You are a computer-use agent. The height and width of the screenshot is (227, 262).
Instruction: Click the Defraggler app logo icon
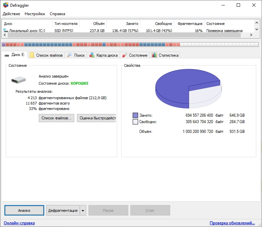click(x=5, y=5)
